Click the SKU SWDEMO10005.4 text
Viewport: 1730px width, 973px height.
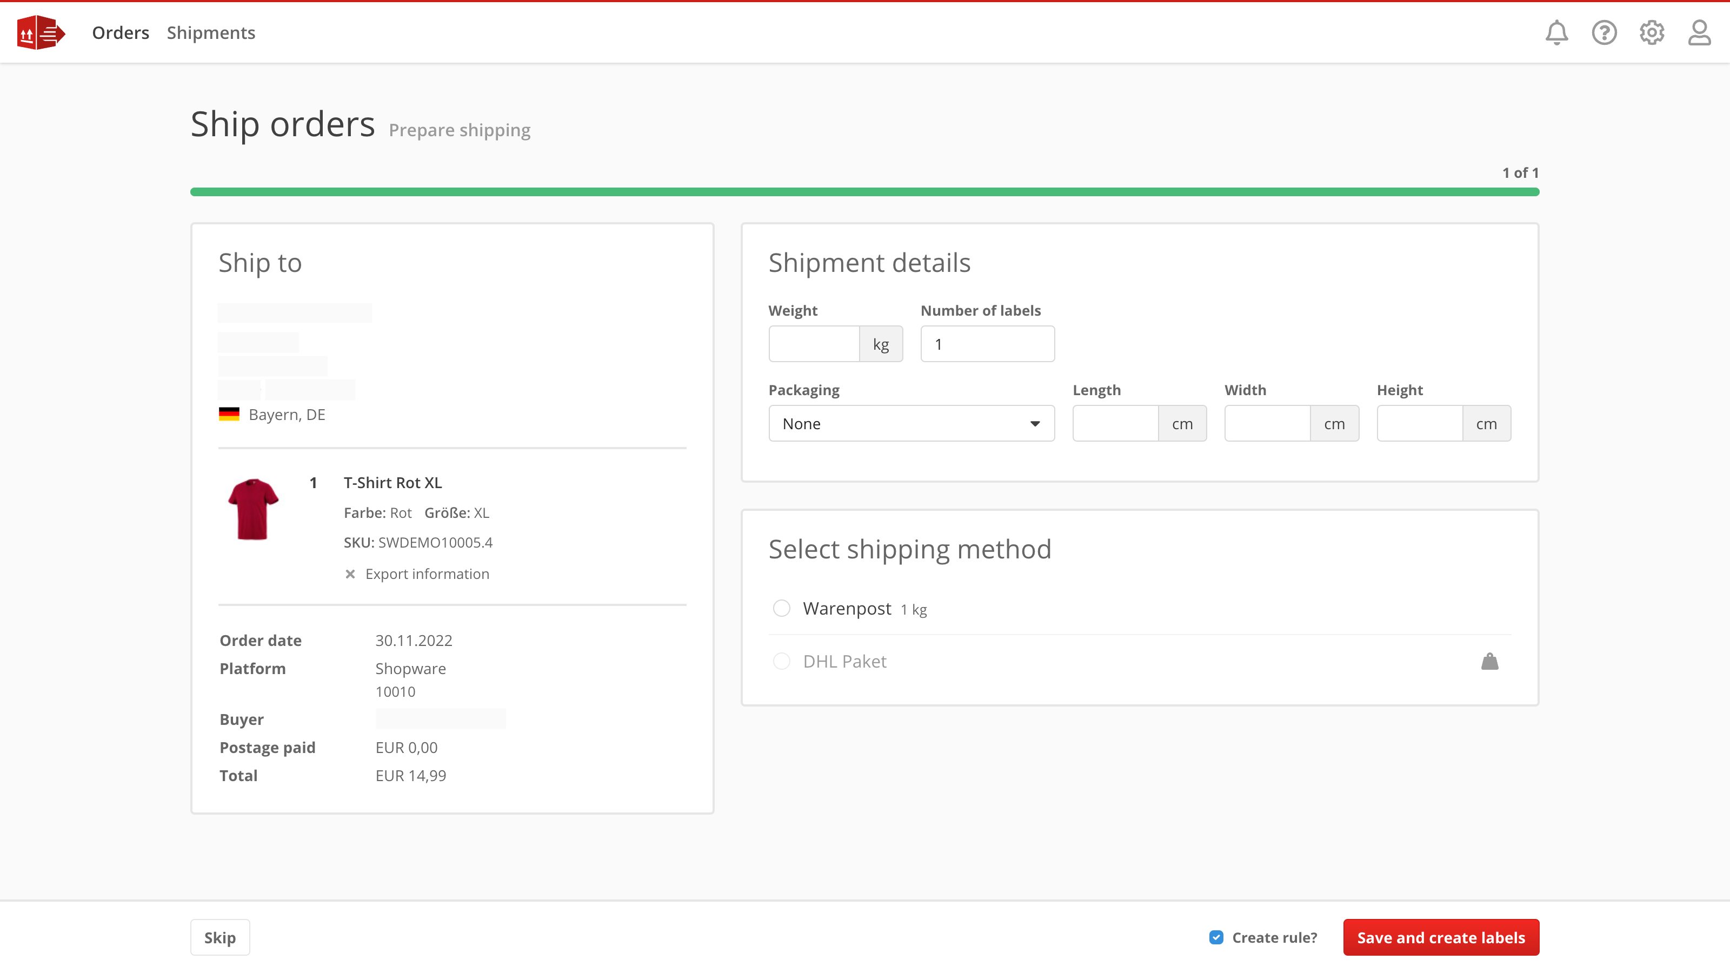(418, 543)
